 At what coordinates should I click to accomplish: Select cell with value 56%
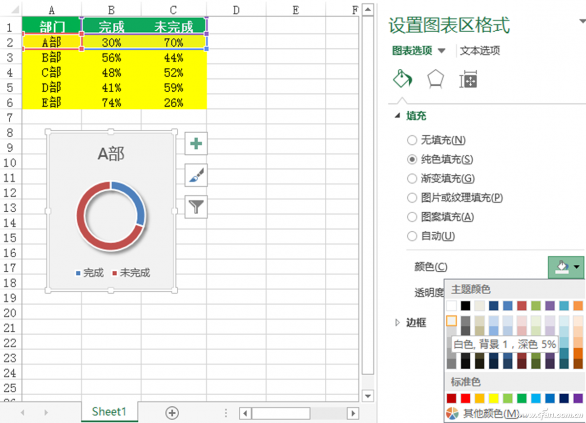(x=111, y=58)
